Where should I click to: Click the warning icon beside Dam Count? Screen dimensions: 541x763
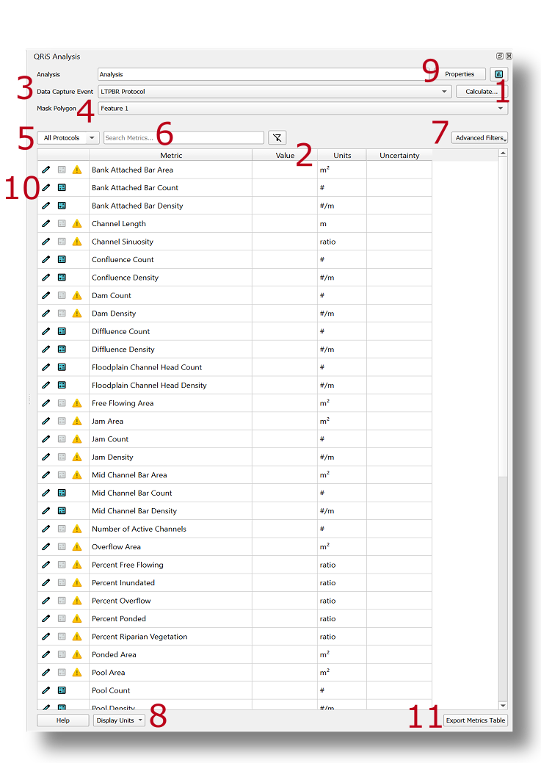click(77, 295)
